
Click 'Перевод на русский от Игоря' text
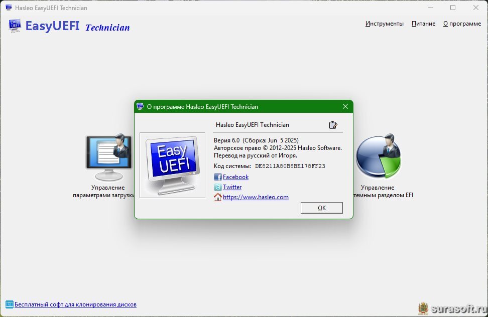[256, 155]
